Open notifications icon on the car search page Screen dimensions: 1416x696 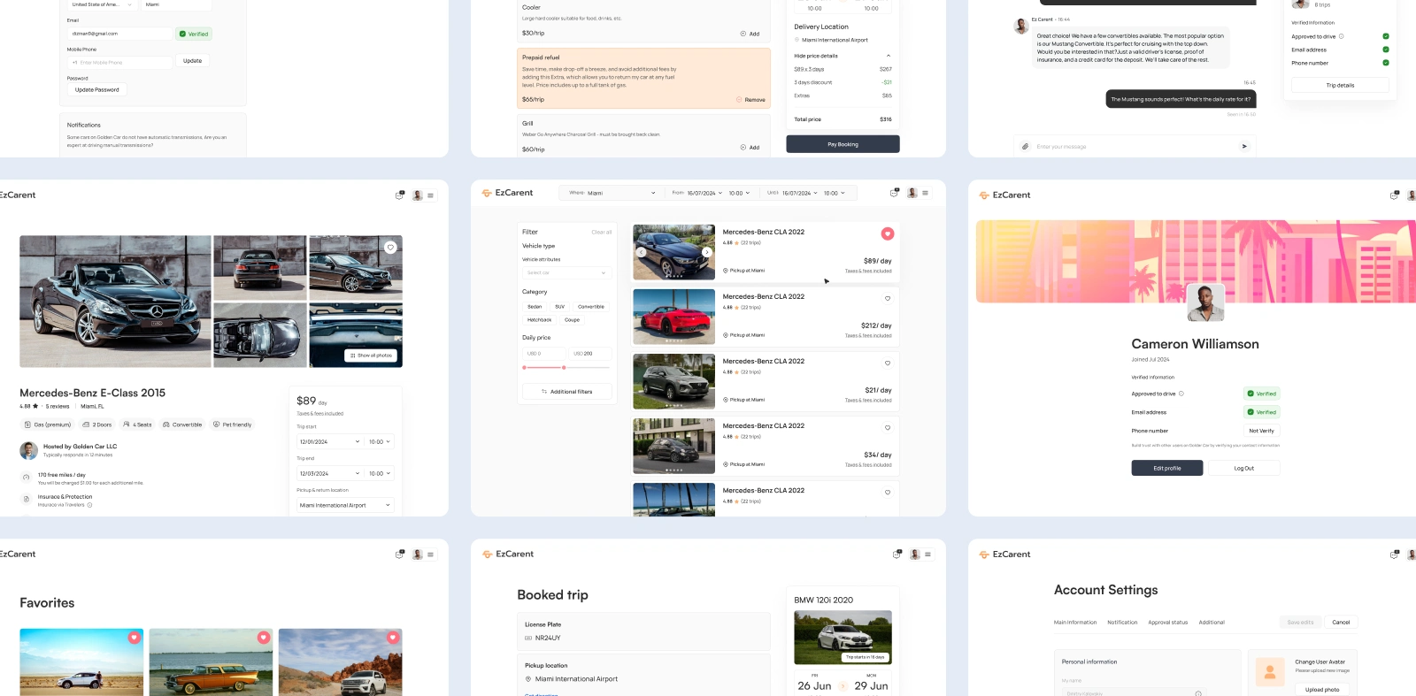pyautogui.click(x=894, y=193)
